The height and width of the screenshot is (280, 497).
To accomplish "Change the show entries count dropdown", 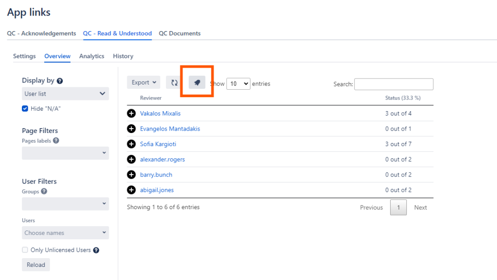I will 238,84.
